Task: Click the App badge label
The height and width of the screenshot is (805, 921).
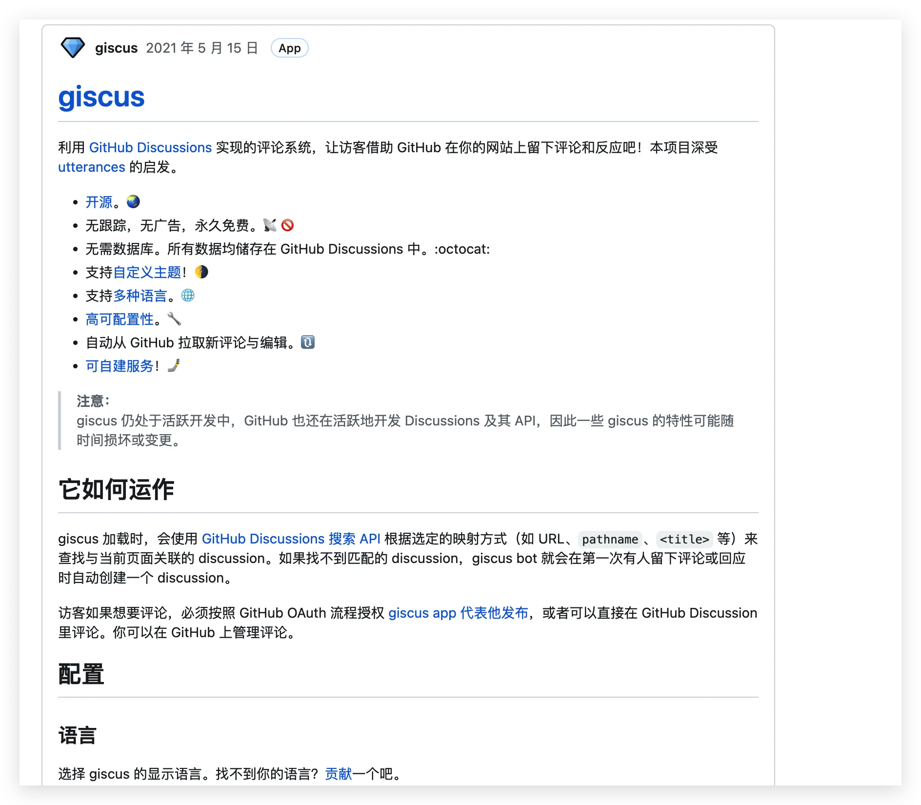Action: pos(289,48)
